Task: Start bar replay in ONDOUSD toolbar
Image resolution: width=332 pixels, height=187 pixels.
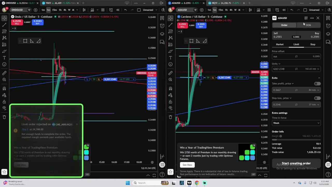Action: coord(117,10)
